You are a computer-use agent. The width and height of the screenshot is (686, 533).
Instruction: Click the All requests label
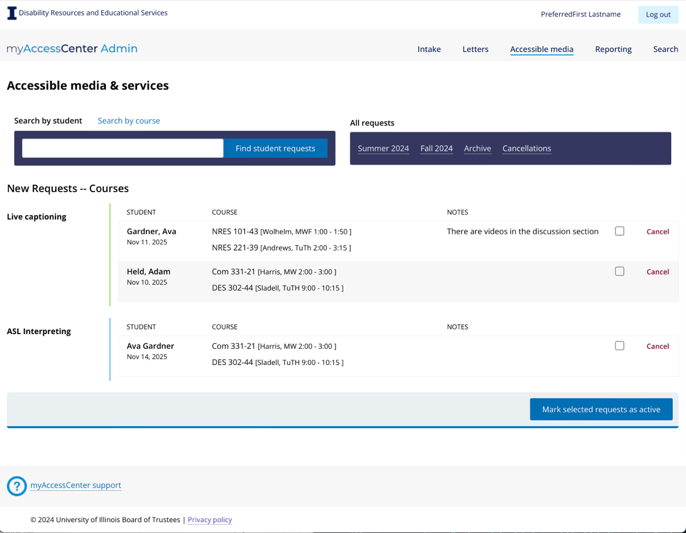click(372, 123)
